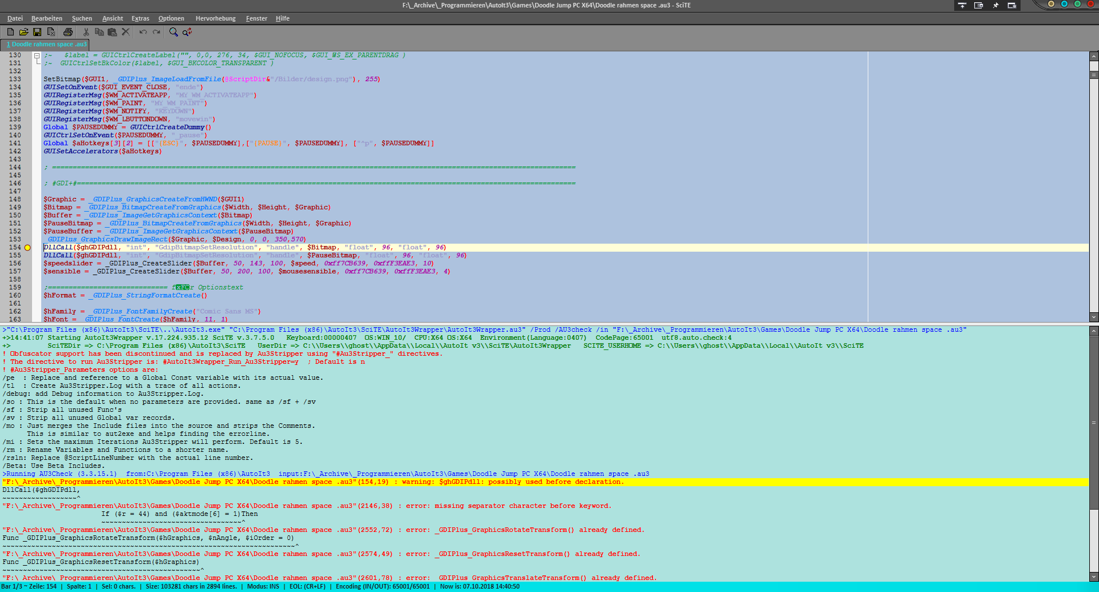
Task: Click the Cut scissors icon
Action: point(86,32)
